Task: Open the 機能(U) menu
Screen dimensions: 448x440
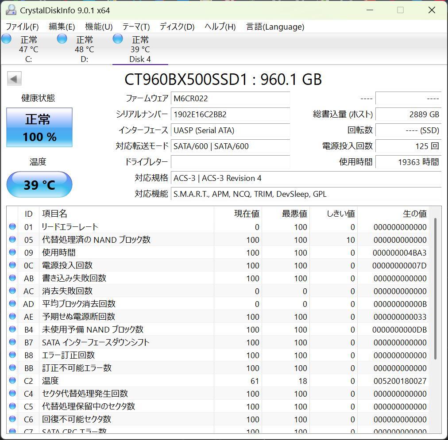Action: click(99, 27)
